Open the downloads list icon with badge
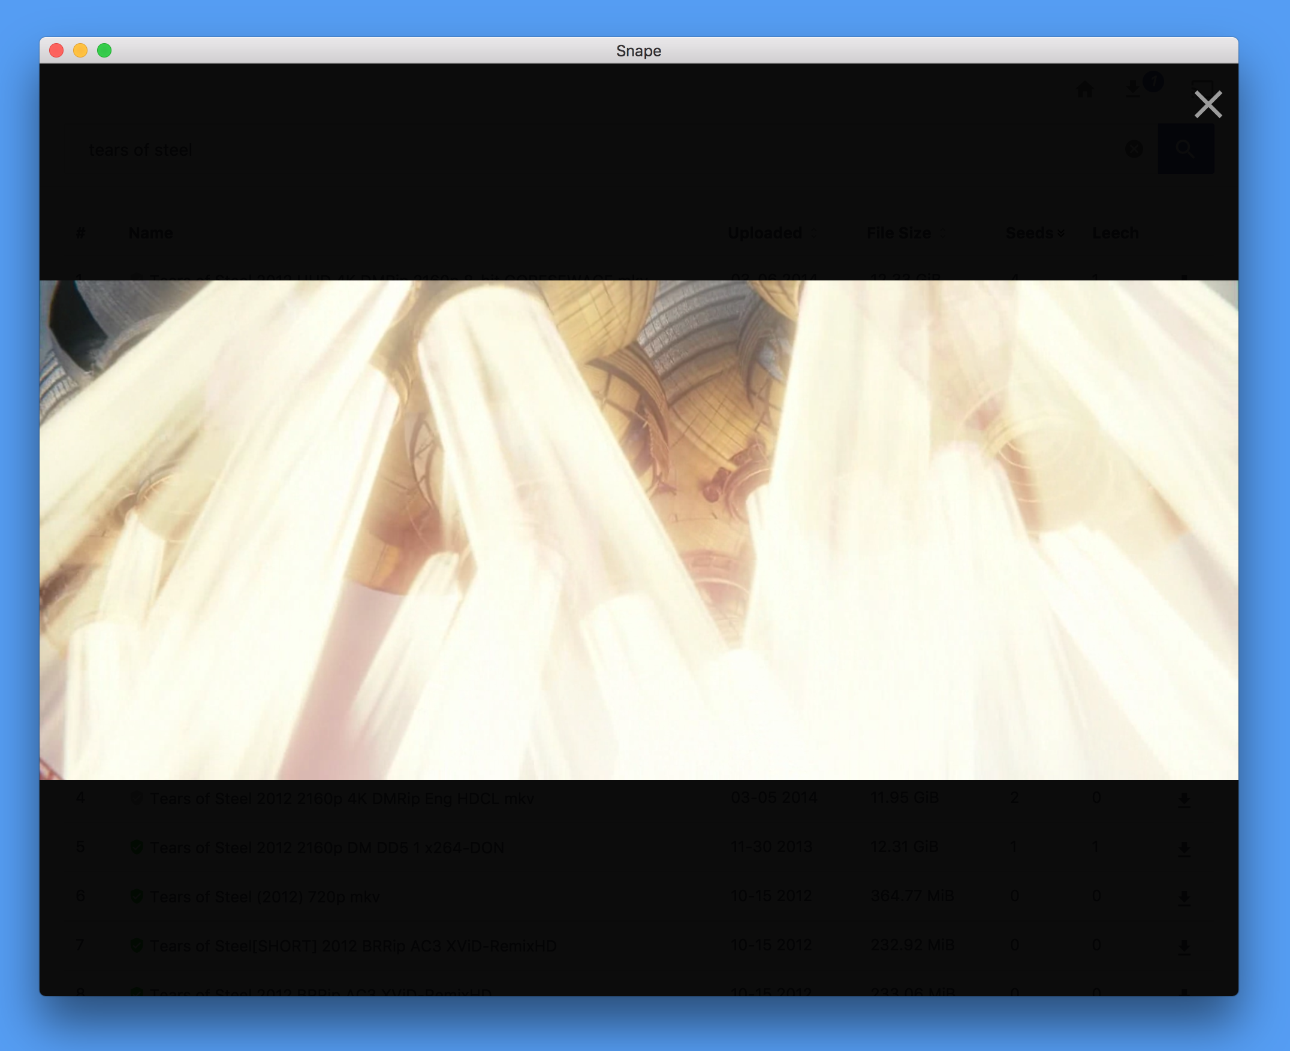This screenshot has width=1290, height=1051. [1132, 89]
